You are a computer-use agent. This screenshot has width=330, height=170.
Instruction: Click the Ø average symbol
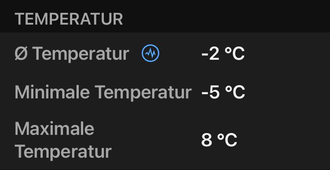[x=21, y=54]
